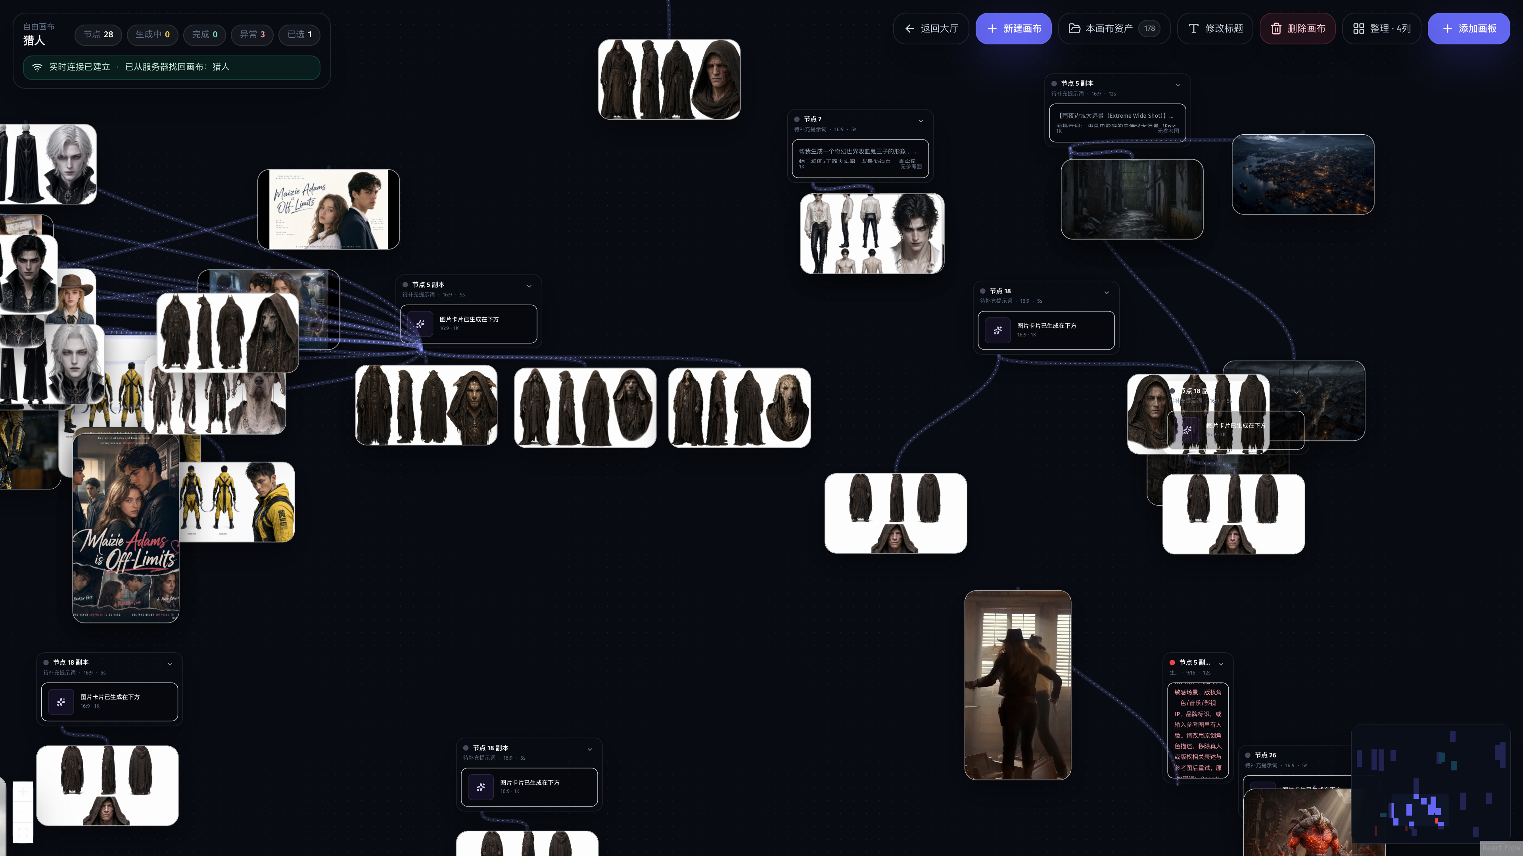
Task: Click the grid icon to arrange in 4 columns
Action: (x=1359, y=29)
